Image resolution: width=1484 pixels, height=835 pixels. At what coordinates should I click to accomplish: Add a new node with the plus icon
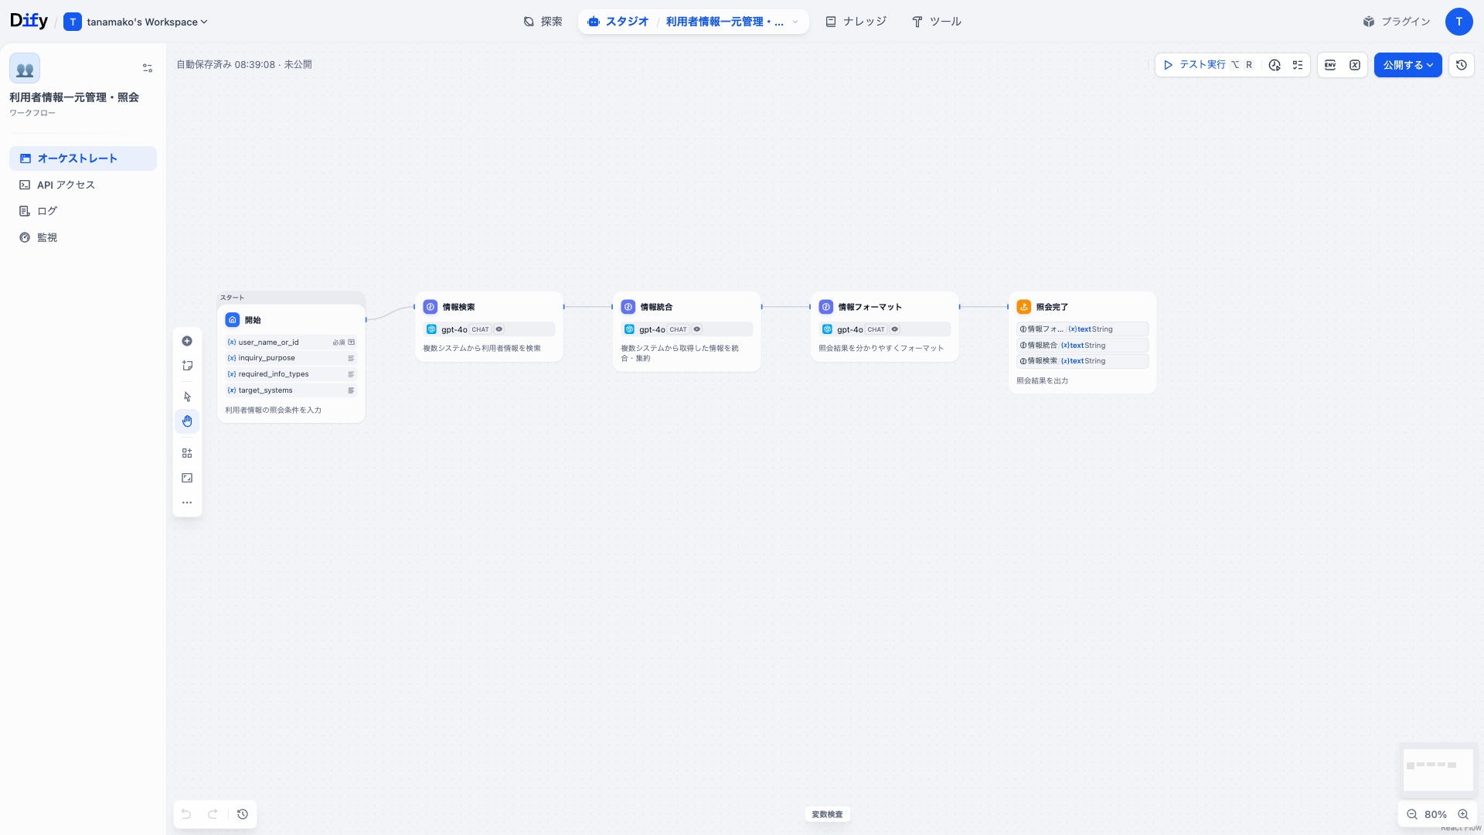tap(187, 341)
